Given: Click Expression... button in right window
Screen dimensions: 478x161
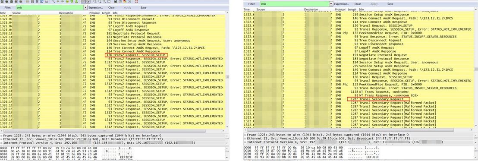Looking at the screenshot, I should [341, 4].
